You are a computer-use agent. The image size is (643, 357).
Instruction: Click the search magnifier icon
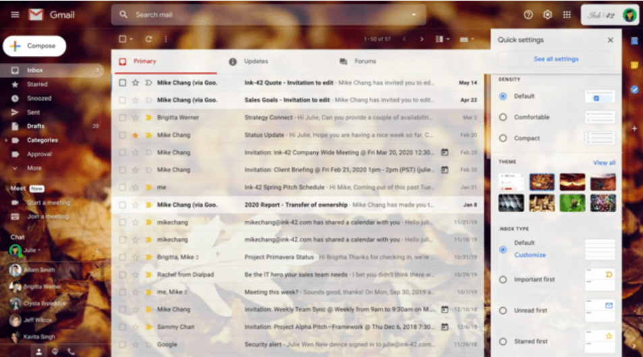click(x=123, y=15)
